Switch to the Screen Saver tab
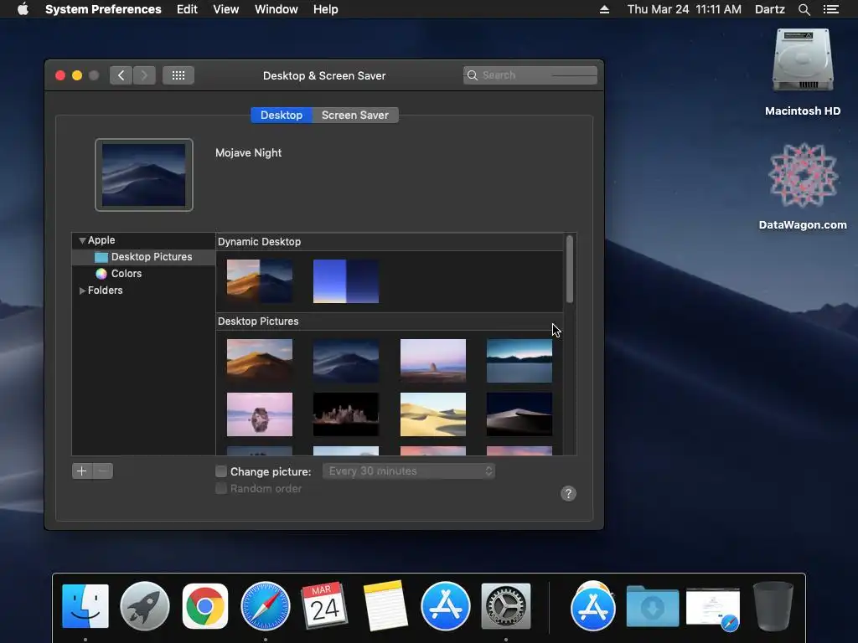Screen dimensions: 858x643 pyautogui.click(x=355, y=116)
